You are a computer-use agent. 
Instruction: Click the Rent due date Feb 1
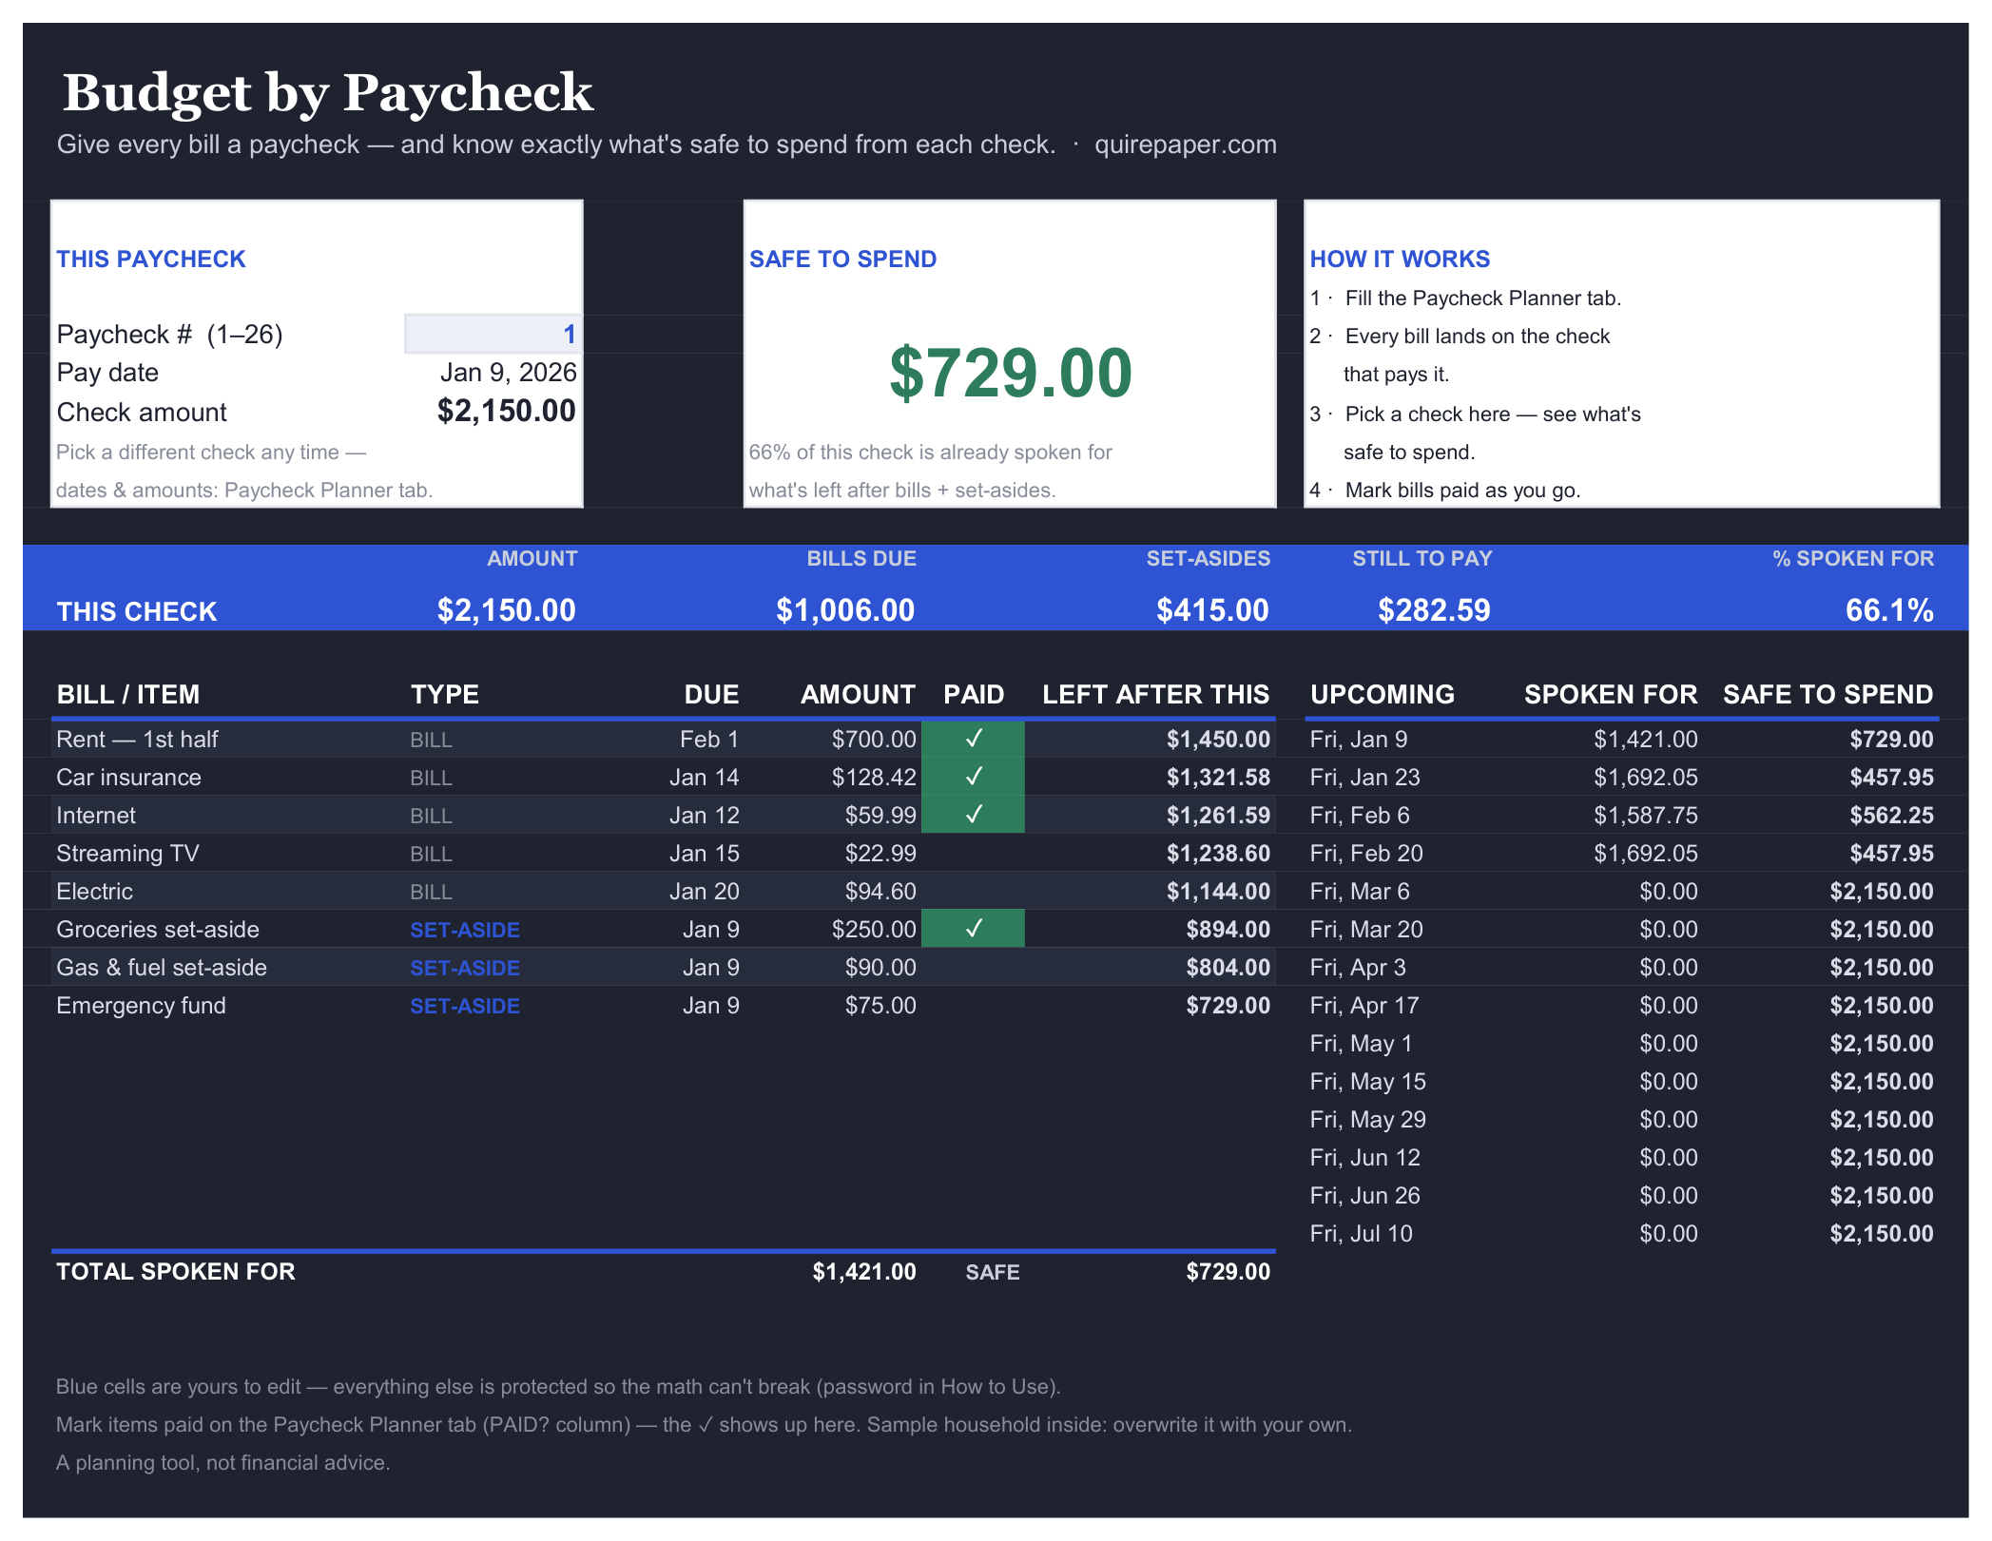pos(709,739)
